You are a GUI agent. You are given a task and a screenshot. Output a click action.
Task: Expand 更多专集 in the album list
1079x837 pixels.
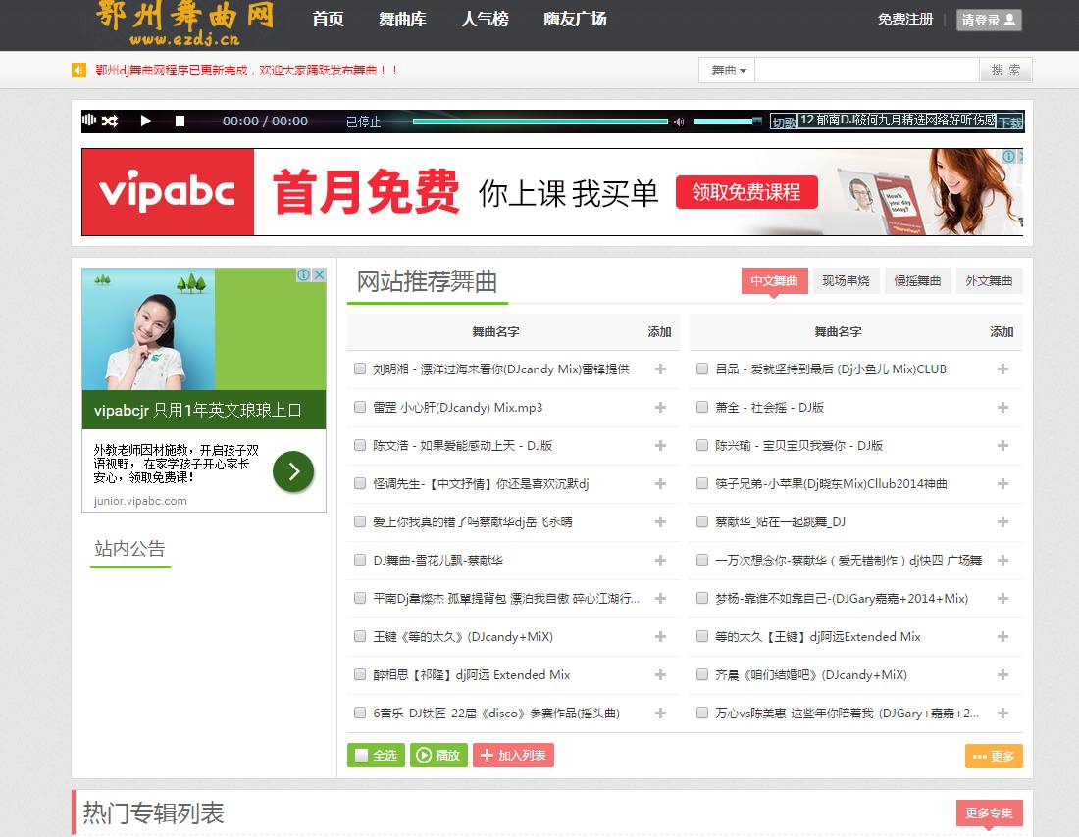point(989,812)
